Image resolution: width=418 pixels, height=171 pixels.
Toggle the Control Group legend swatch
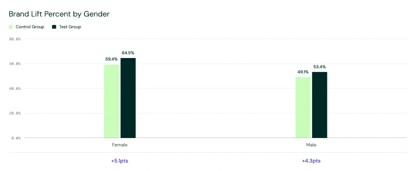(11, 27)
